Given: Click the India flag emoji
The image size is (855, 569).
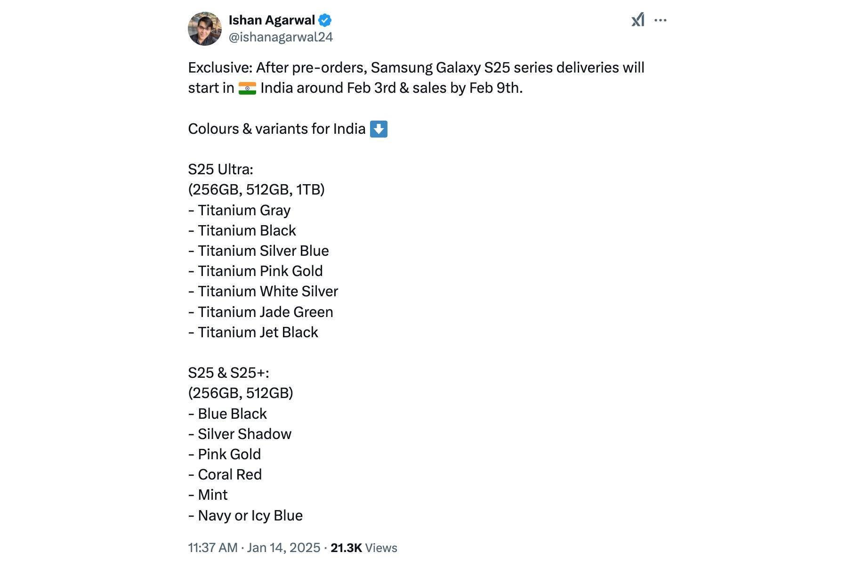Looking at the screenshot, I should tap(247, 89).
